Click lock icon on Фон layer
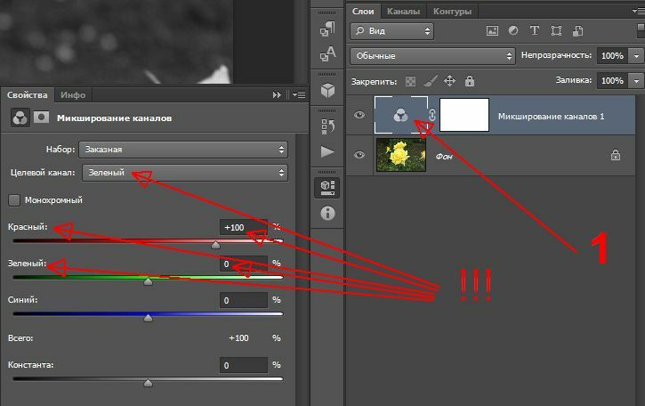The image size is (645, 406). (616, 155)
